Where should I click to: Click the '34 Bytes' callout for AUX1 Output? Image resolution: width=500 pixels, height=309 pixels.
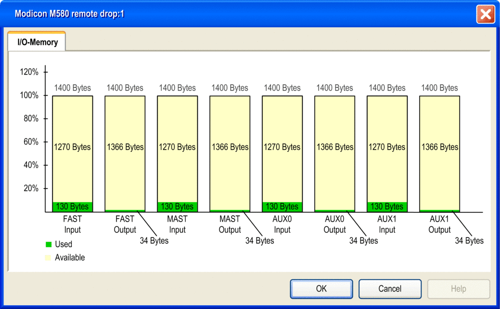coord(469,241)
